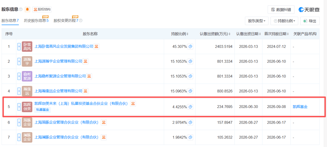
Task: Click equity chart icon beside 上海卧雪高风 name
Action: (96, 47)
